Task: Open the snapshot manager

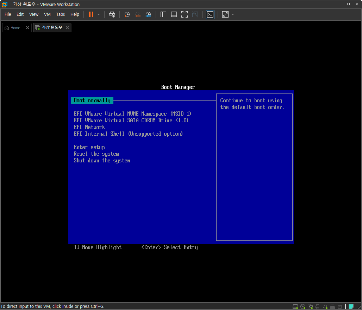Action: tap(148, 14)
